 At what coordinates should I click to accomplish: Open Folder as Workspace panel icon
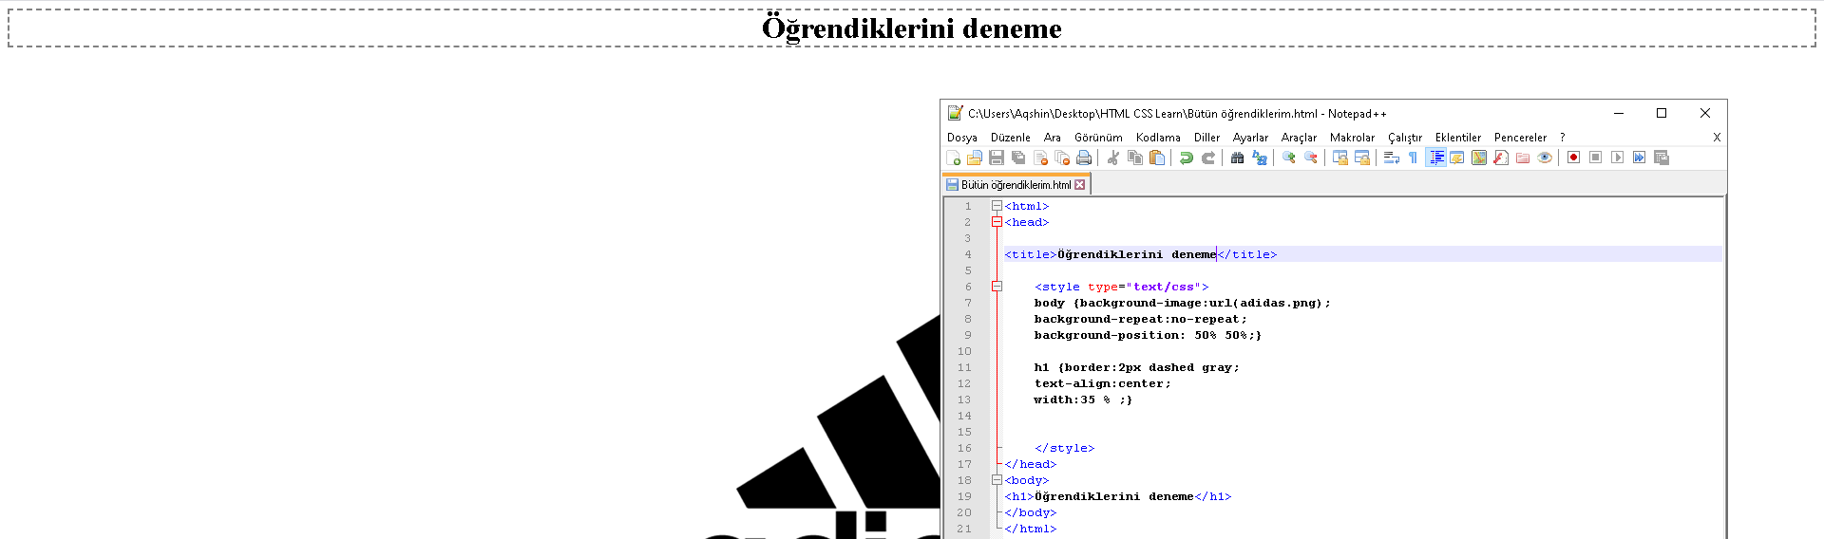[1523, 158]
